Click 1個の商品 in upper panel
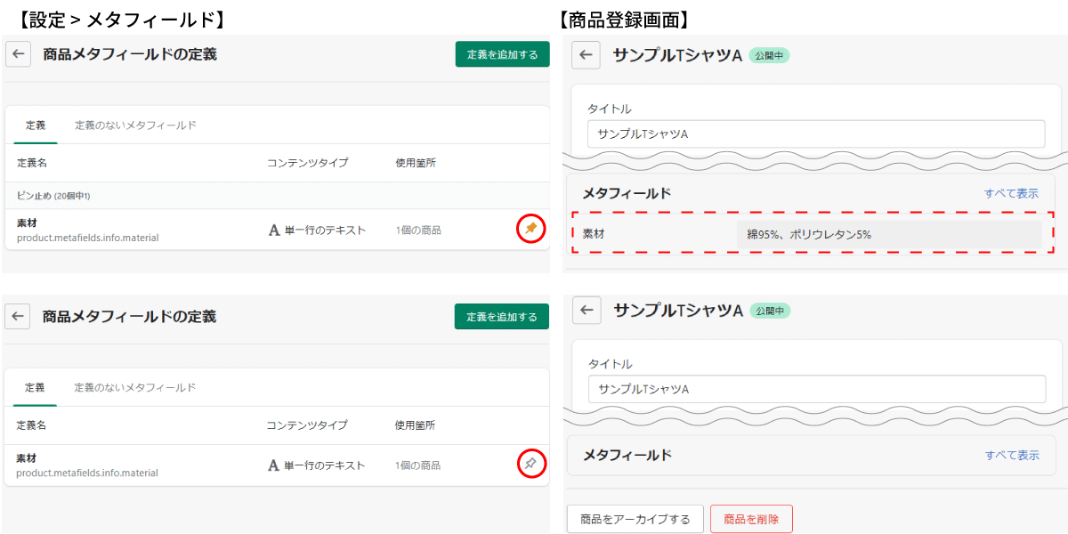Screen dimensions: 1068x534 pos(418,230)
